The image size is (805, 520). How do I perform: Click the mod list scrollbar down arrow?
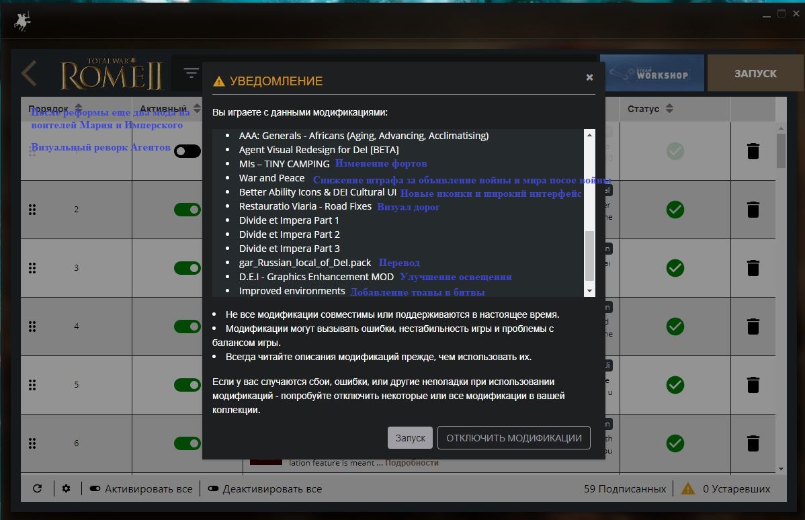[781, 469]
